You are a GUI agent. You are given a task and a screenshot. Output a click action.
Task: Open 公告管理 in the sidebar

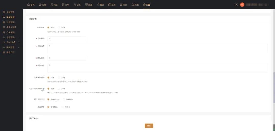pyautogui.click(x=10, y=22)
